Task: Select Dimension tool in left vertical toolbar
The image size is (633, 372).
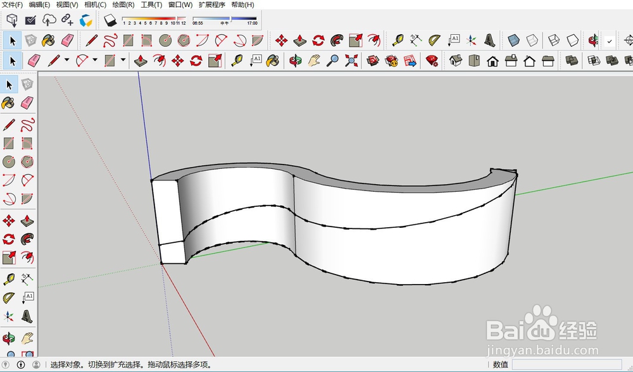Action: click(27, 280)
